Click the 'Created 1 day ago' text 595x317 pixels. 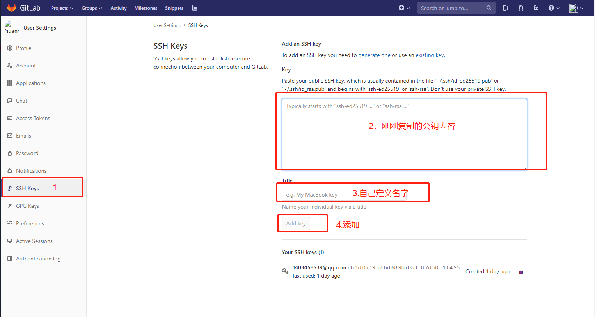point(487,271)
